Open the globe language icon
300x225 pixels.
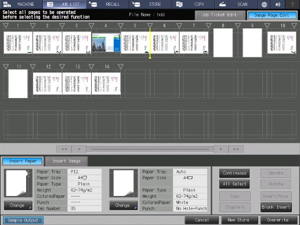tap(264, 4)
